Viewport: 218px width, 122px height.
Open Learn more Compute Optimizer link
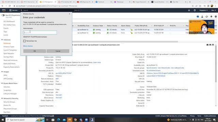click(x=97, y=62)
